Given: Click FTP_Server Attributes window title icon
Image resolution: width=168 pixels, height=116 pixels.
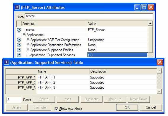Looking at the screenshot, I should [x=17, y=7].
